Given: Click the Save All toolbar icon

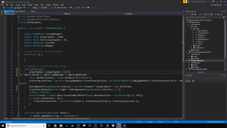Looking at the screenshot, I should tap(21, 8).
